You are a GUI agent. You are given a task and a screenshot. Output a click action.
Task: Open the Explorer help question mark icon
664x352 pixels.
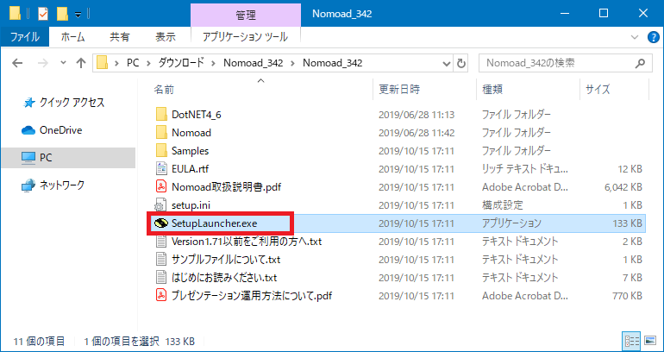point(654,37)
